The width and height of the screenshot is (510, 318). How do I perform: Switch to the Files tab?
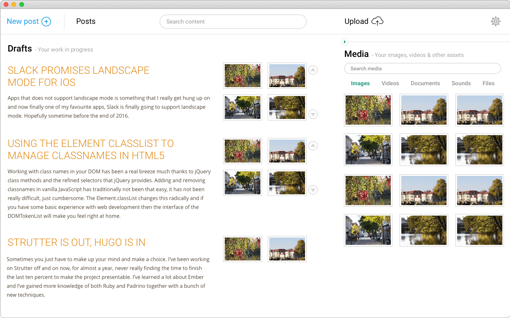point(488,83)
